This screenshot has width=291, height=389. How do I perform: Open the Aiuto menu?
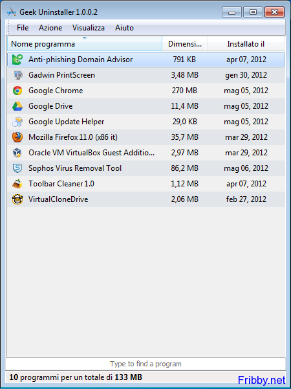pos(124,28)
